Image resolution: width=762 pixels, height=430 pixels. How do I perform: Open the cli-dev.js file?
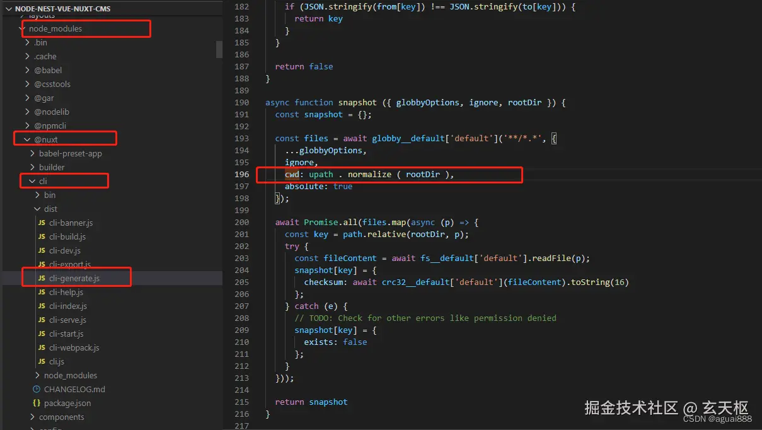[x=65, y=250]
